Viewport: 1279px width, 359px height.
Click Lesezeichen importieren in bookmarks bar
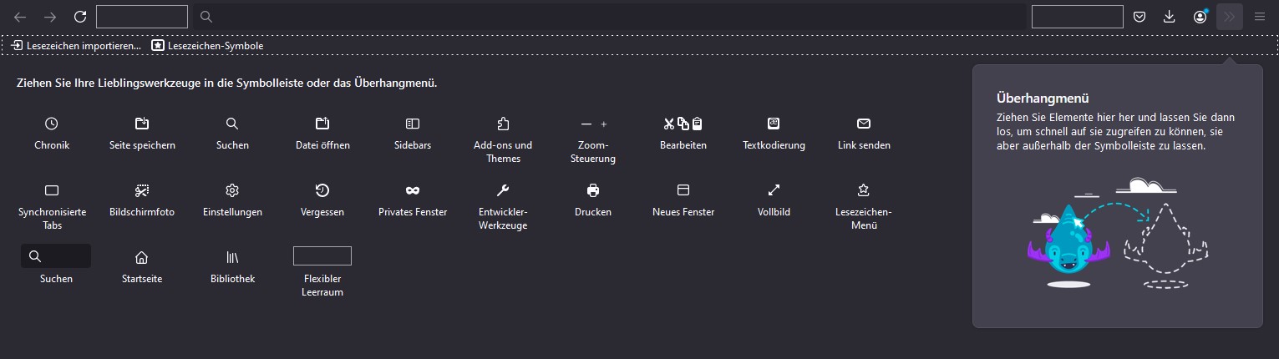pos(76,46)
